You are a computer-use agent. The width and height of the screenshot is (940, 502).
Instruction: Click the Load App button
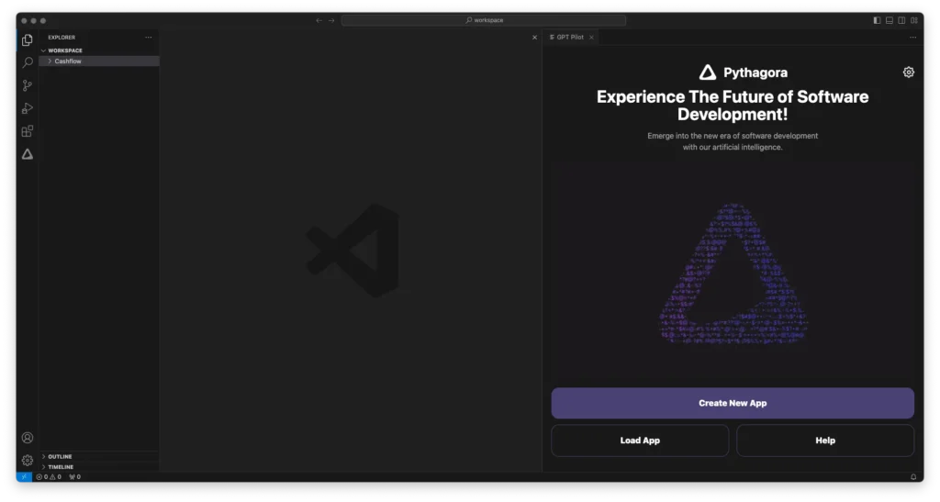640,441
